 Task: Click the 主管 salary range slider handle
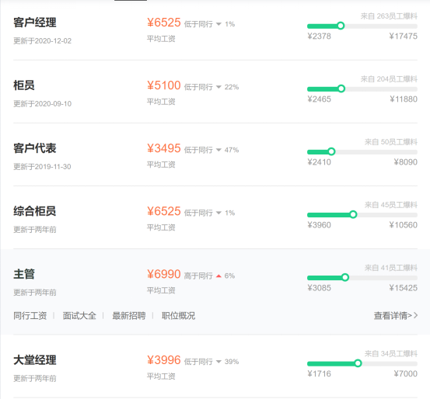point(345,277)
